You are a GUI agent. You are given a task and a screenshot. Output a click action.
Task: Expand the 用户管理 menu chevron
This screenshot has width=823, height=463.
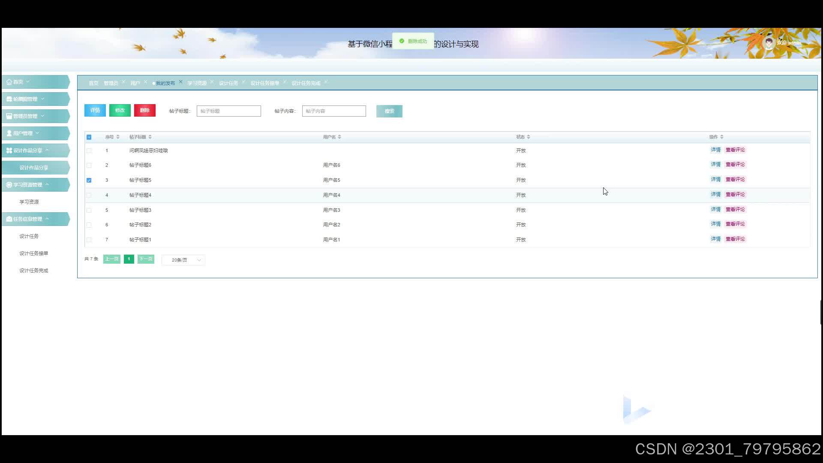(37, 133)
